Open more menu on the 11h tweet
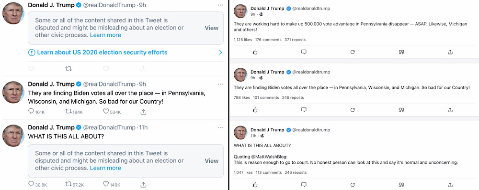The width and height of the screenshot is (479, 190). (x=220, y=127)
